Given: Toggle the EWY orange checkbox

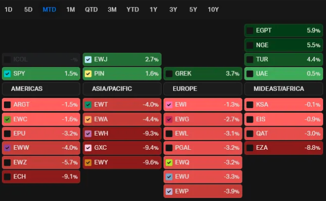Looking at the screenshot, I should 88,163.
